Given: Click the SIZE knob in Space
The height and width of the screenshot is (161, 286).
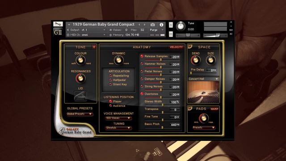Looking at the screenshot, I should [x=210, y=60].
